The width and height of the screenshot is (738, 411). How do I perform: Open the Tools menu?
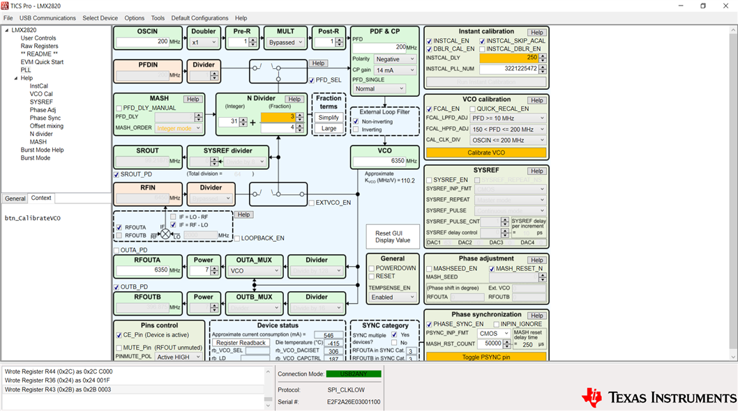click(158, 18)
